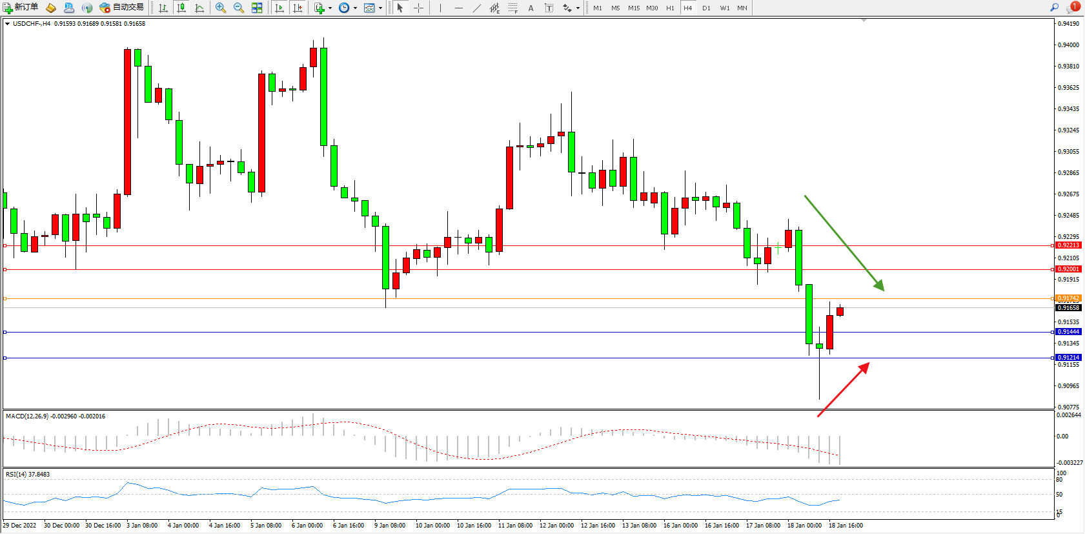
Task: Zoom in on the chart
Action: tap(221, 8)
